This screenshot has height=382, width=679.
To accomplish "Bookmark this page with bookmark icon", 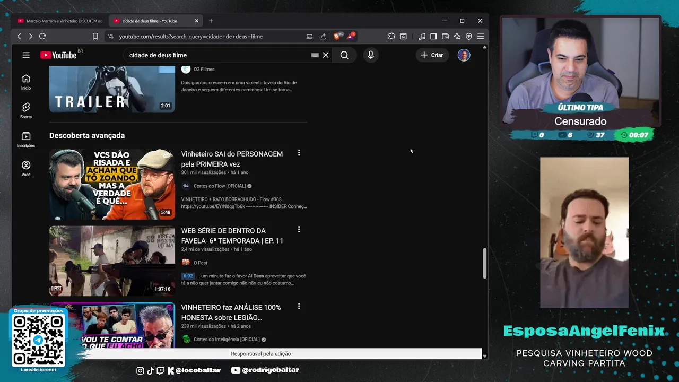I will pos(95,36).
